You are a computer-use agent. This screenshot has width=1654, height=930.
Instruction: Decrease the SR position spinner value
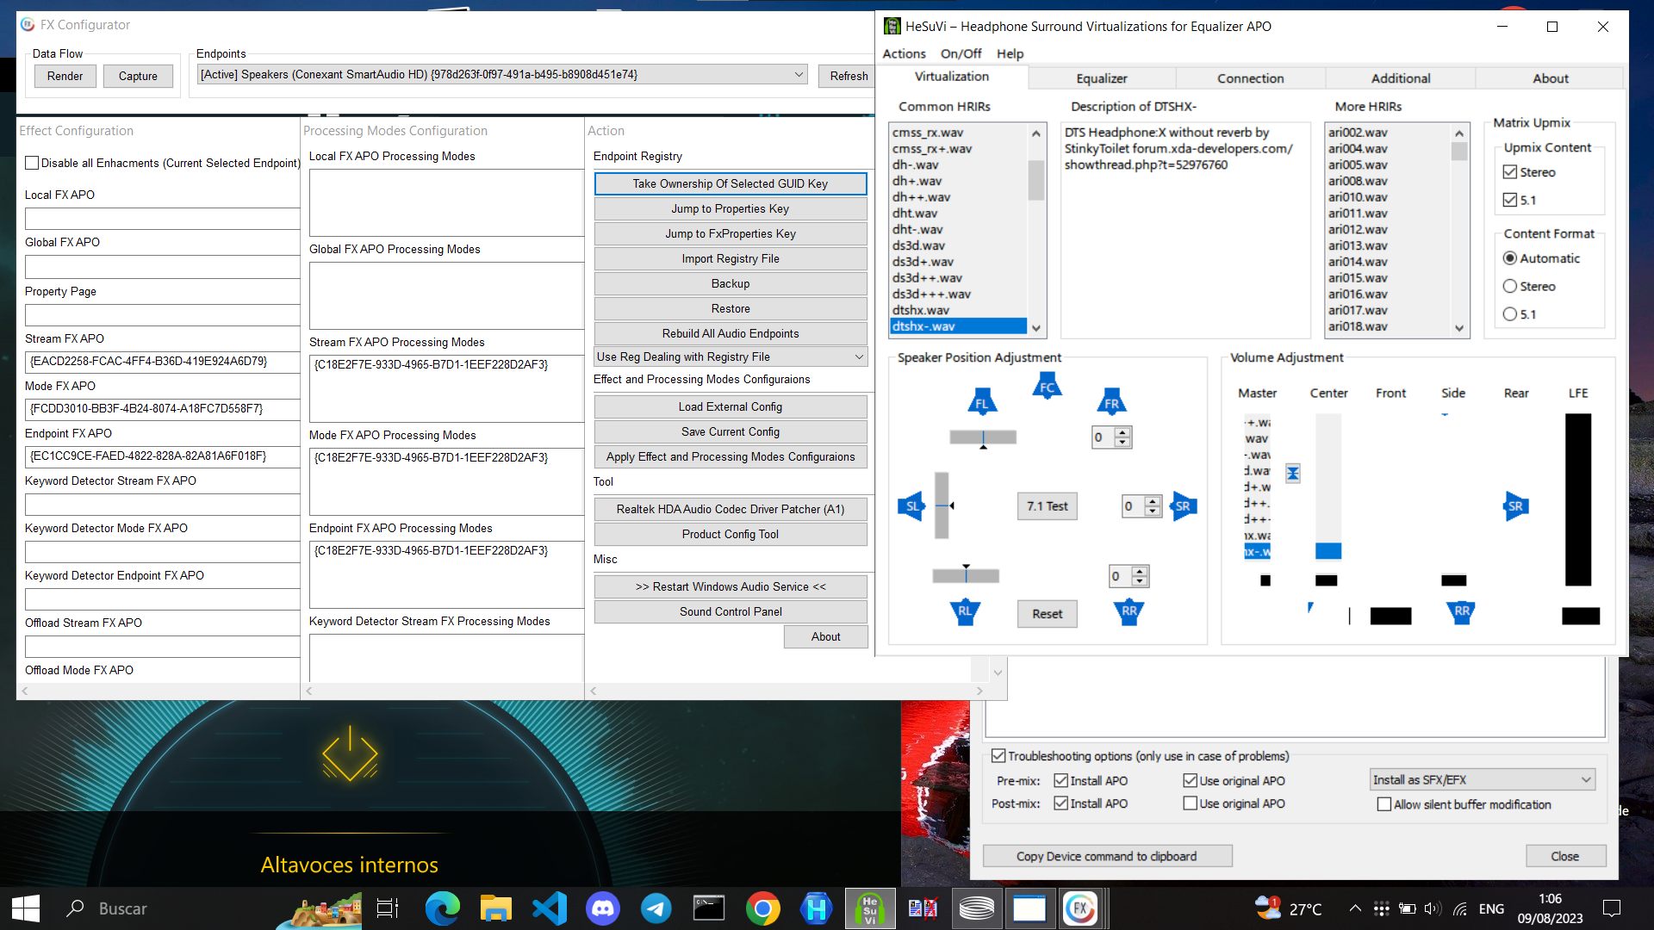click(x=1153, y=512)
